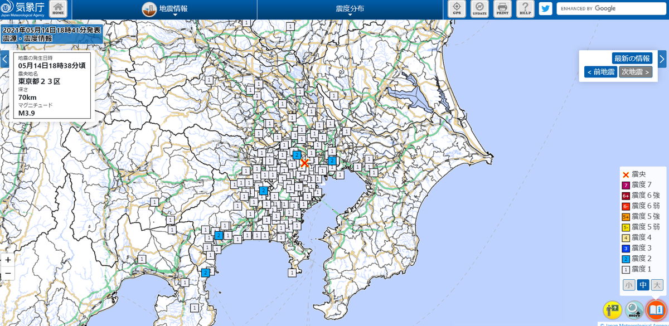Focus the Google enhanced search field

point(611,9)
